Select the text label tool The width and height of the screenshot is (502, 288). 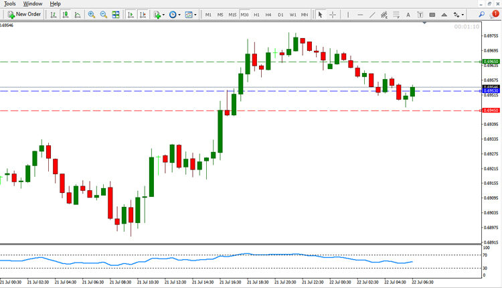[x=420, y=15]
